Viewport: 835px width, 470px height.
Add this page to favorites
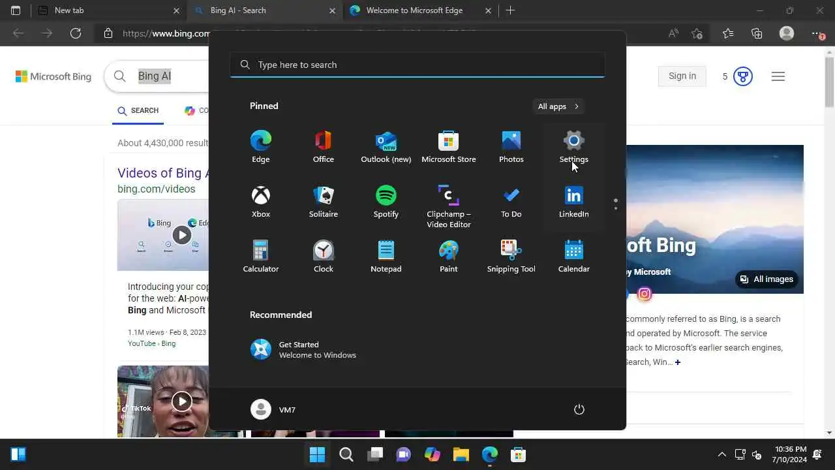click(x=697, y=33)
